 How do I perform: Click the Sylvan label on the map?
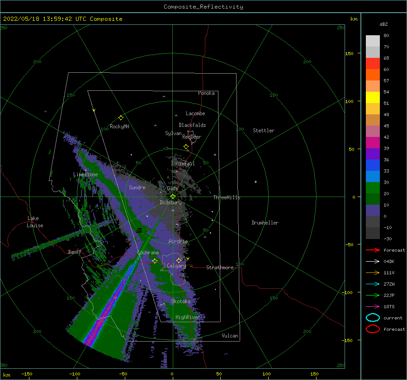coord(173,133)
